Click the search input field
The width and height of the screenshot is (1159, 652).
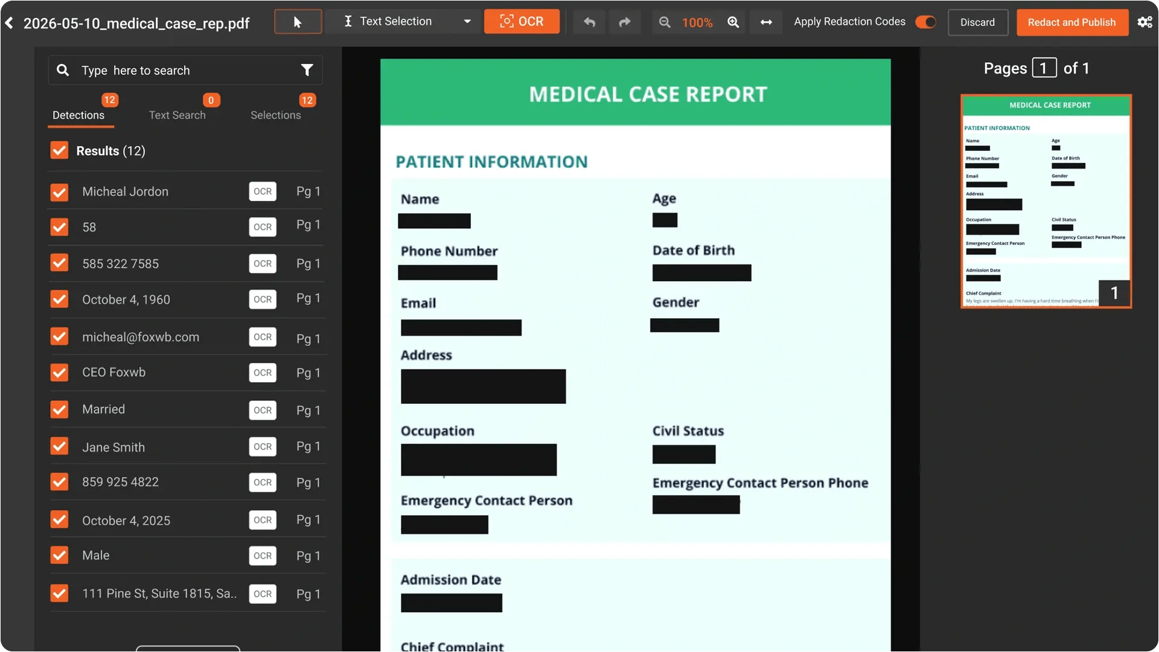click(186, 71)
